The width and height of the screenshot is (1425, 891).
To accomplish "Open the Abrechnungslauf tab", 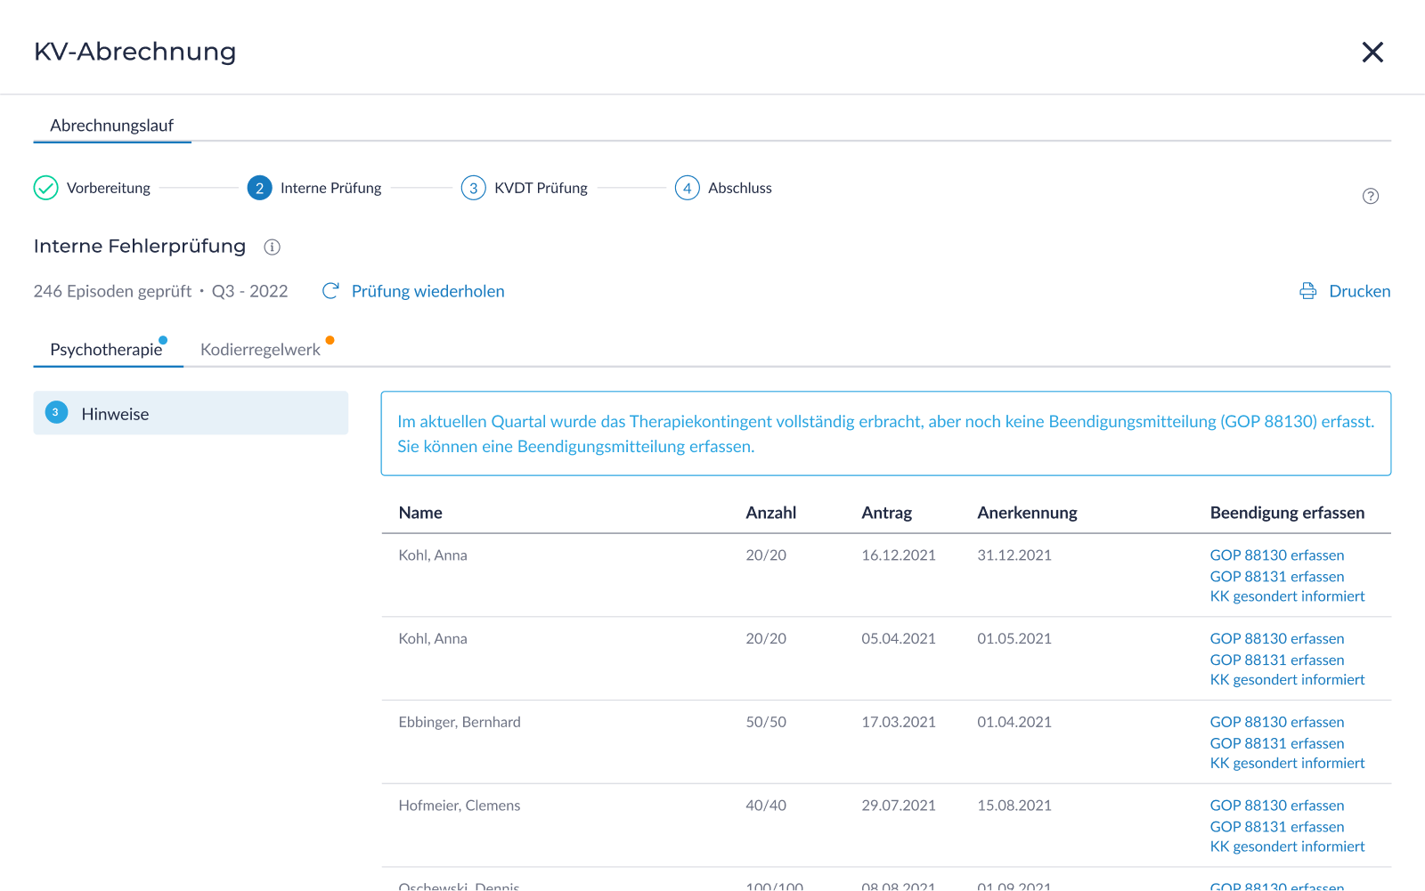I will pos(112,126).
